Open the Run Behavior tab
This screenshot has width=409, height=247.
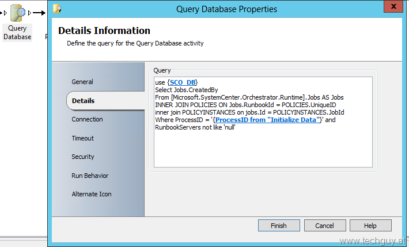pos(90,176)
